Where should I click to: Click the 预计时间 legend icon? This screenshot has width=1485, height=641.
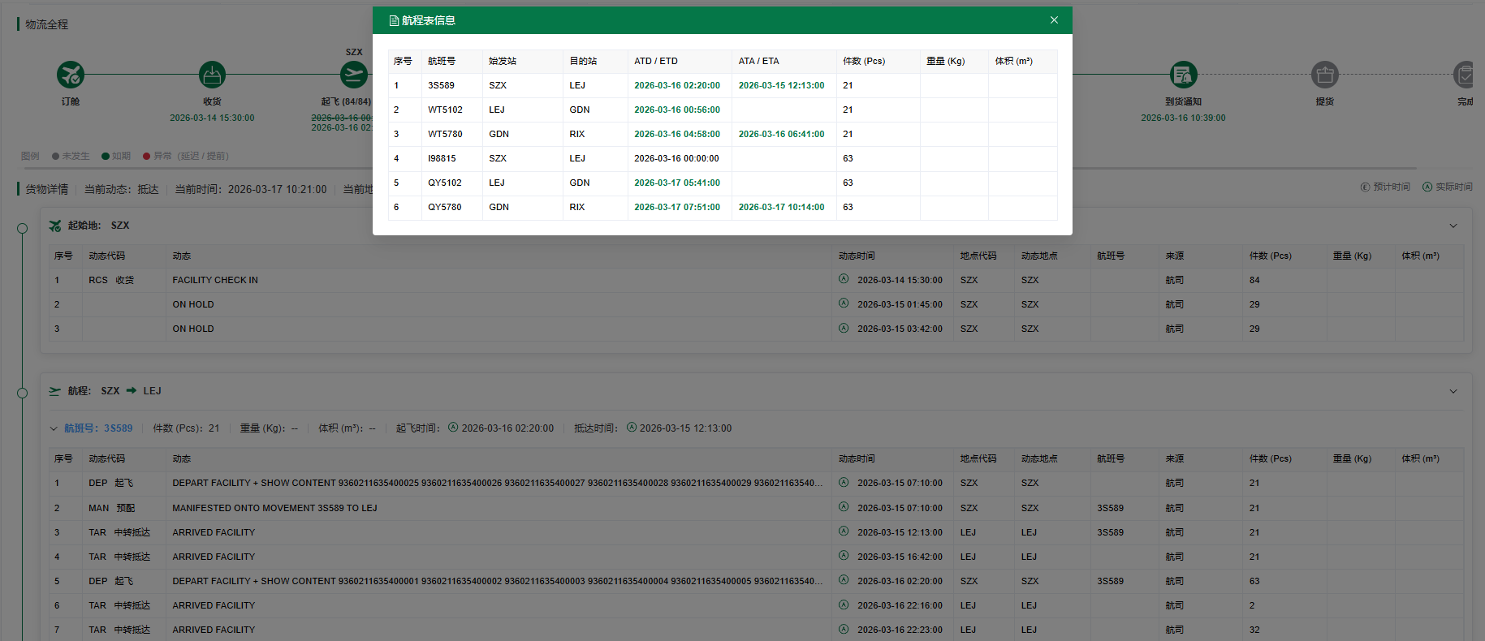[x=1365, y=187]
